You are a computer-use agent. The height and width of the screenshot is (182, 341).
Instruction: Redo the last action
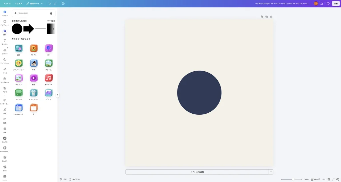(x=55, y=3)
